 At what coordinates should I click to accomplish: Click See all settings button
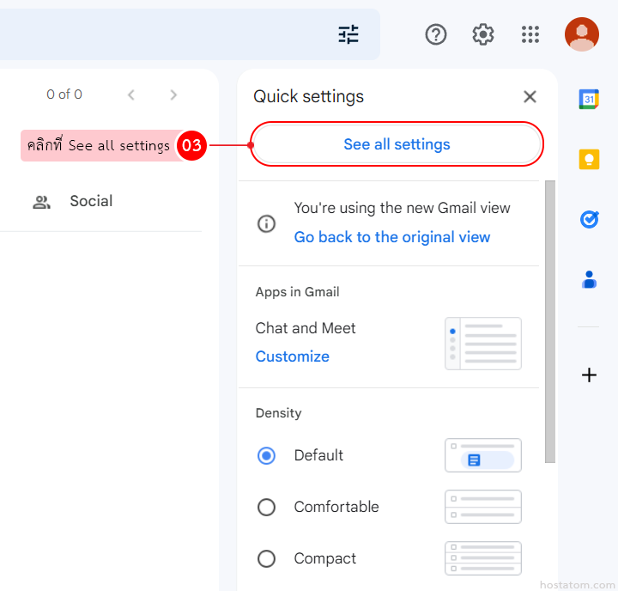tap(397, 144)
